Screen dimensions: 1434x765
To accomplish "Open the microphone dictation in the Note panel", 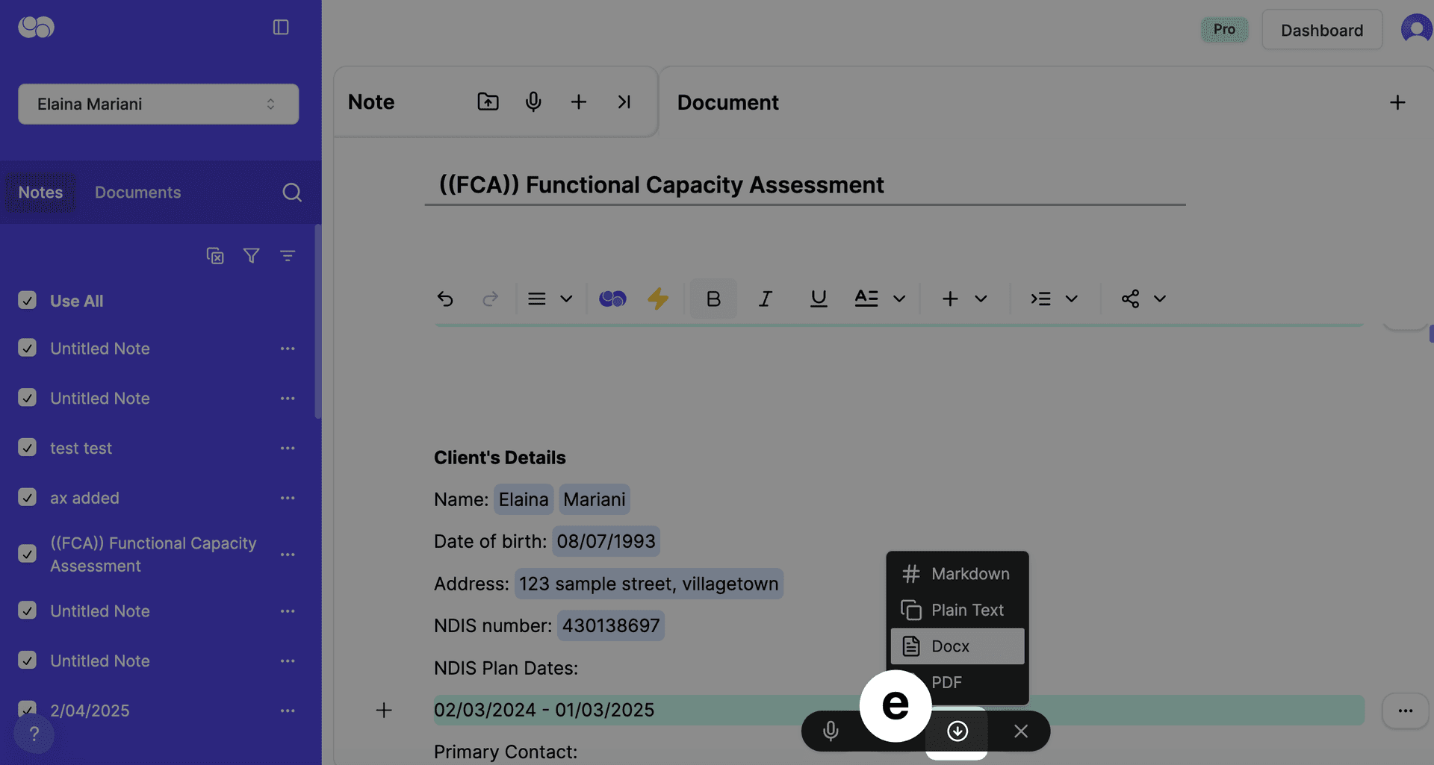I will click(533, 102).
